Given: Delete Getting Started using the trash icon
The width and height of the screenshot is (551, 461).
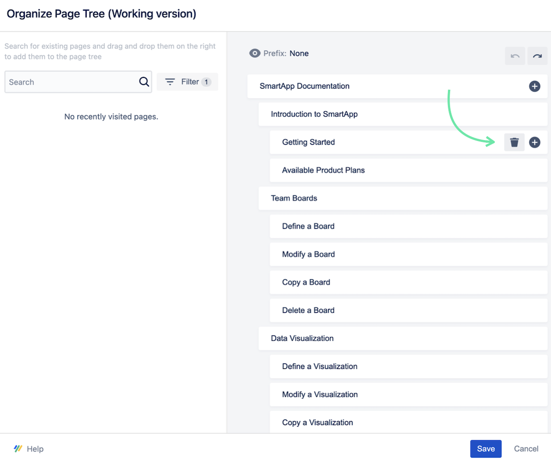Looking at the screenshot, I should tap(514, 142).
